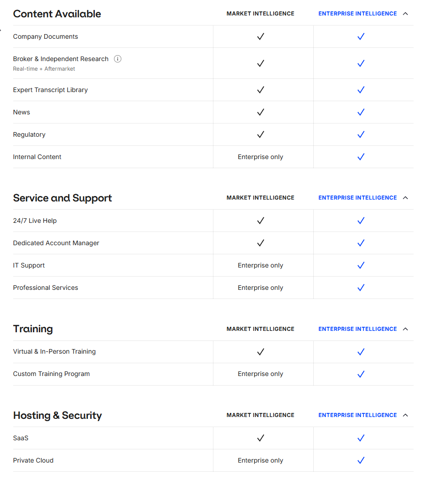
Task: Click the Market Intelligence checkmark for Dedicated Account Manager
Action: click(x=260, y=243)
